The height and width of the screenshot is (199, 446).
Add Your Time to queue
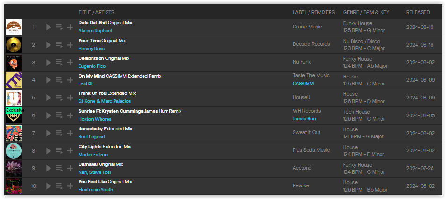(59, 45)
